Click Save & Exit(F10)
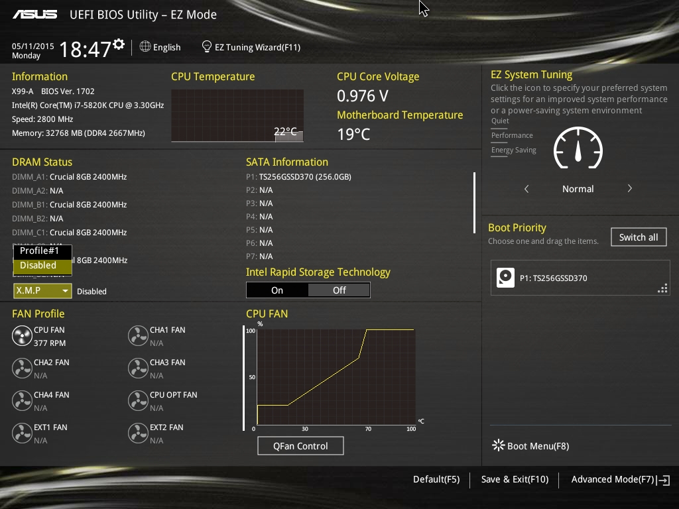This screenshot has width=679, height=509. click(x=515, y=480)
